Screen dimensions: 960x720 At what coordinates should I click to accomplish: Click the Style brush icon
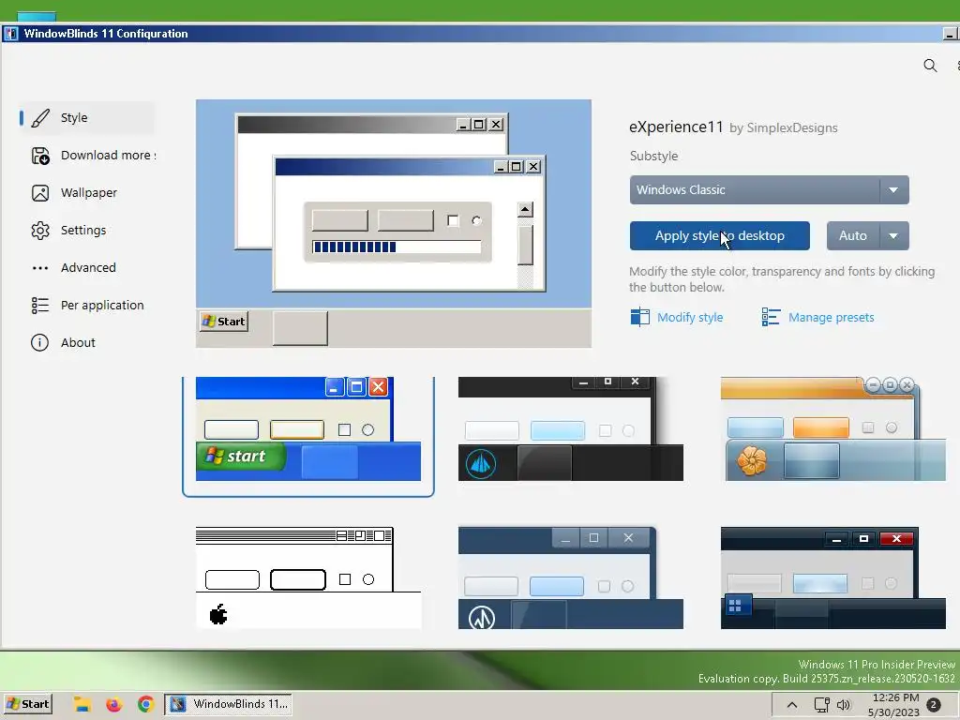(40, 118)
